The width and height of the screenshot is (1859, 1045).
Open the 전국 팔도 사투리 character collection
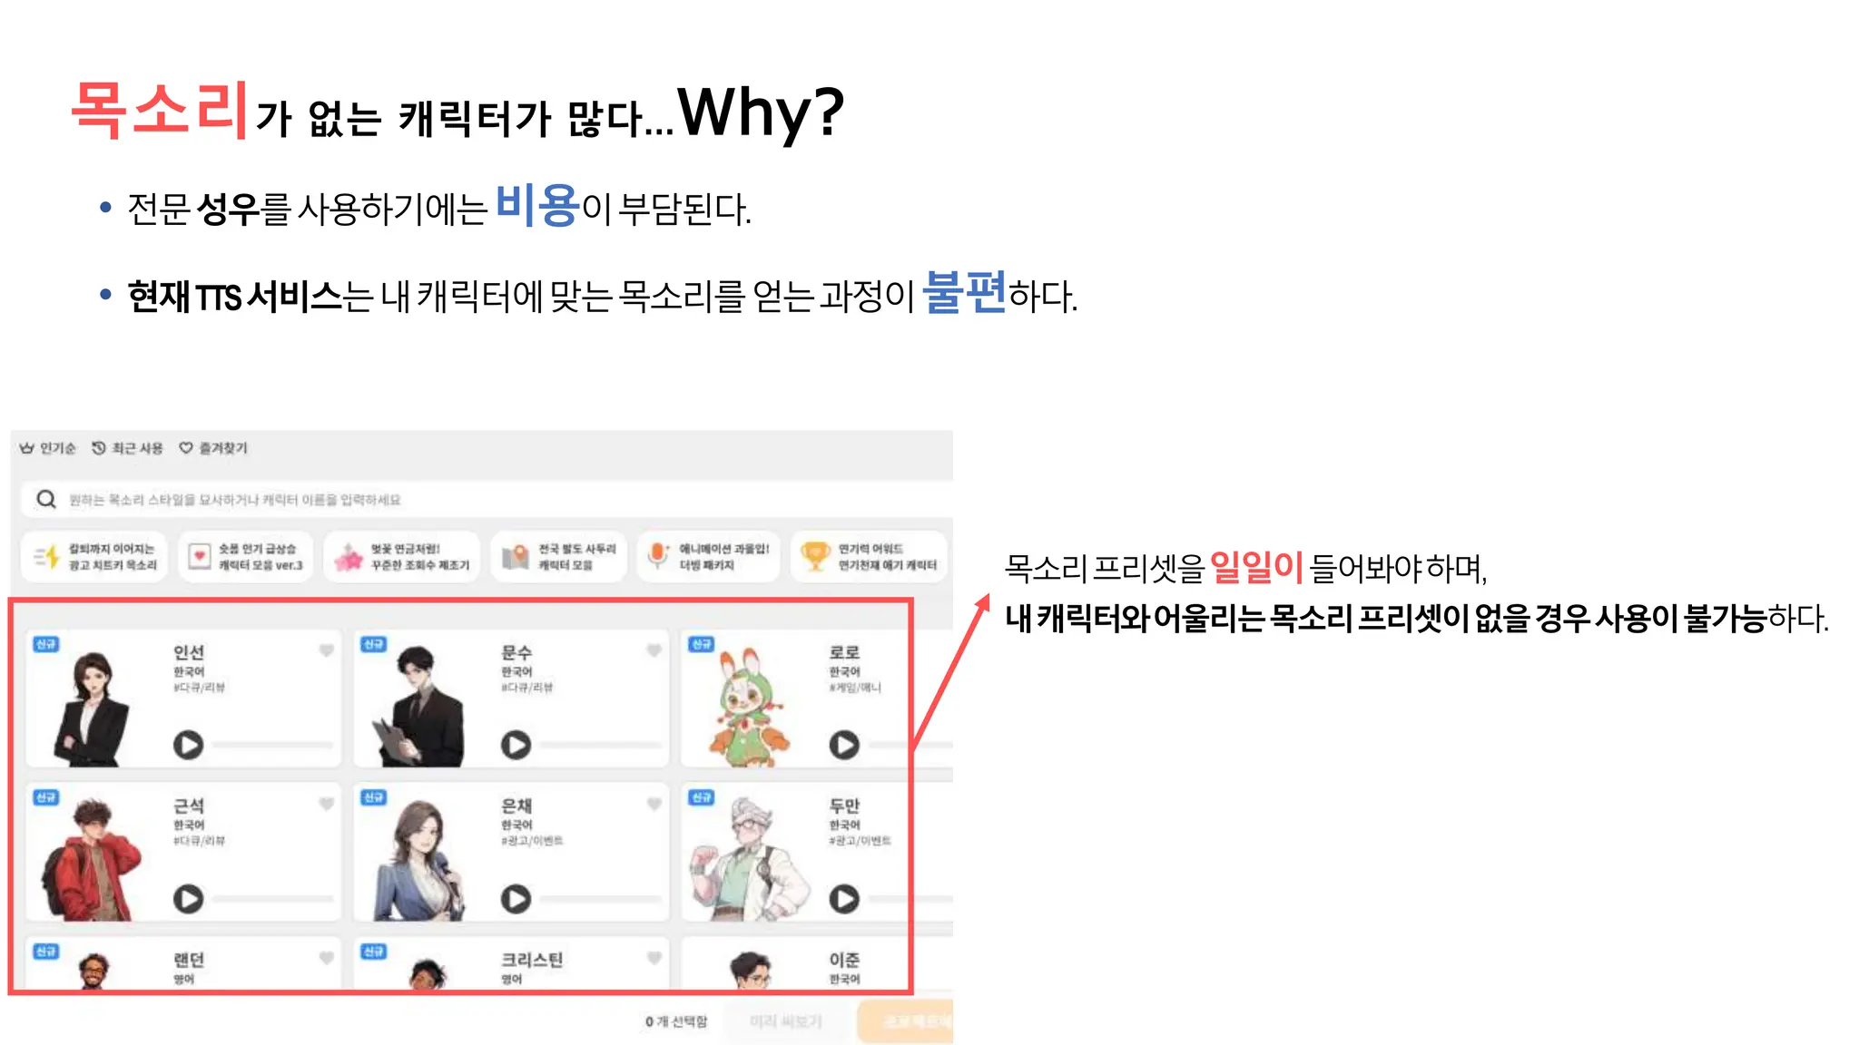tap(558, 556)
